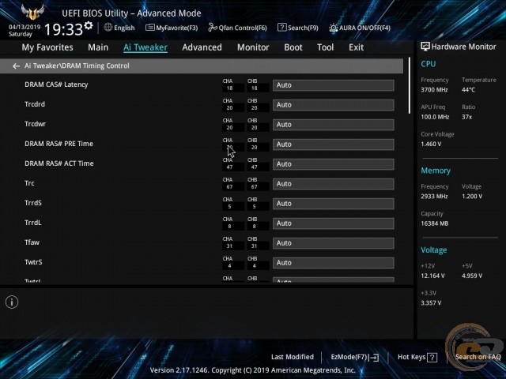506x379 pixels.
Task: Click the Ratio 37x value
Action: [466, 117]
